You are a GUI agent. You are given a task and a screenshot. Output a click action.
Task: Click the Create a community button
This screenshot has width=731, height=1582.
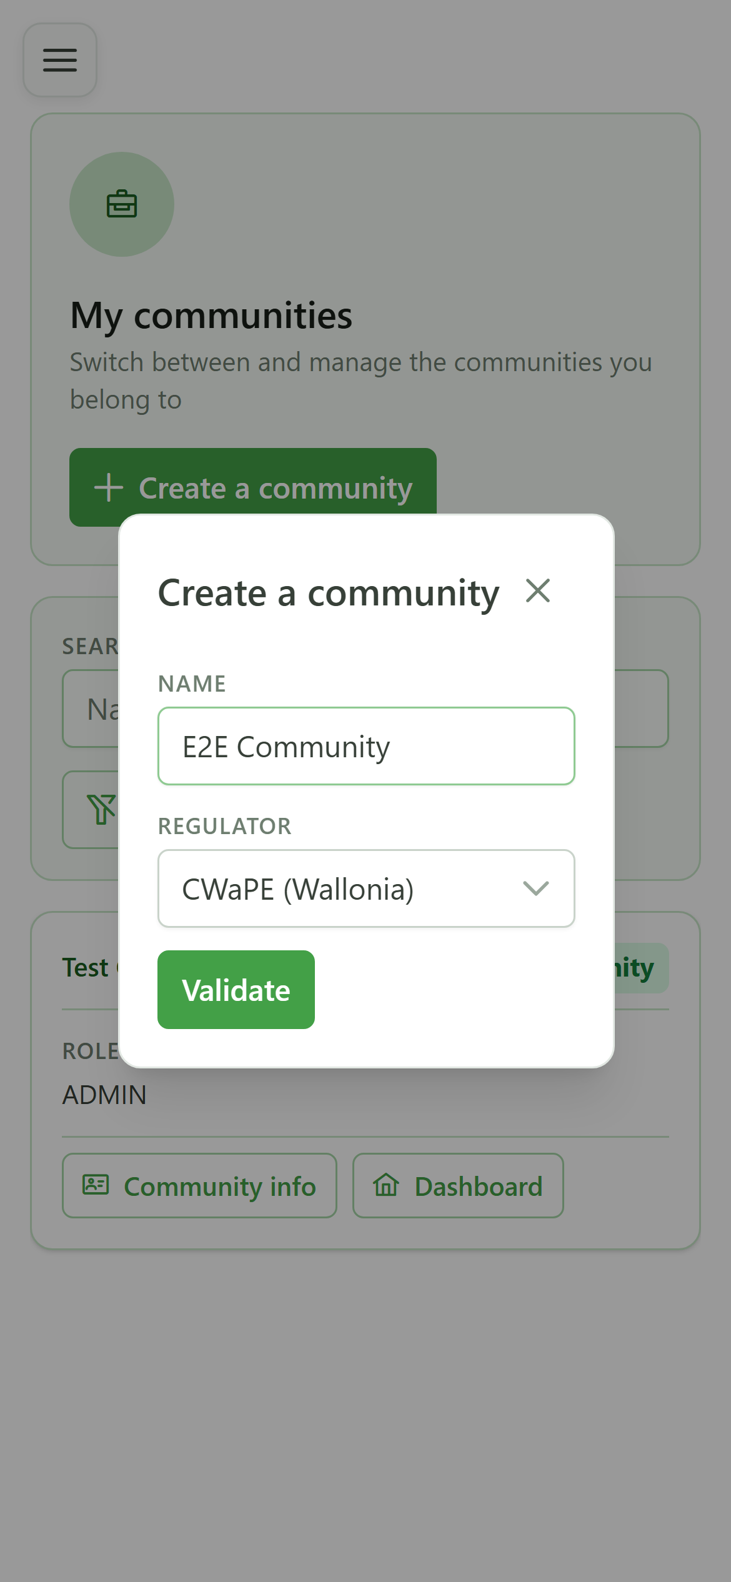253,487
